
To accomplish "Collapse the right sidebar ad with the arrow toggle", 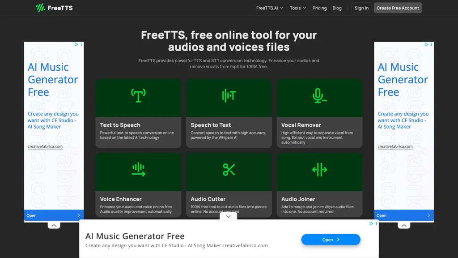I will pyautogui.click(x=404, y=225).
